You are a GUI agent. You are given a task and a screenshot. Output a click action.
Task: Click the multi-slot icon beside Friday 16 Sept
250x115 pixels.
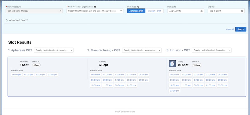click(x=172, y=64)
